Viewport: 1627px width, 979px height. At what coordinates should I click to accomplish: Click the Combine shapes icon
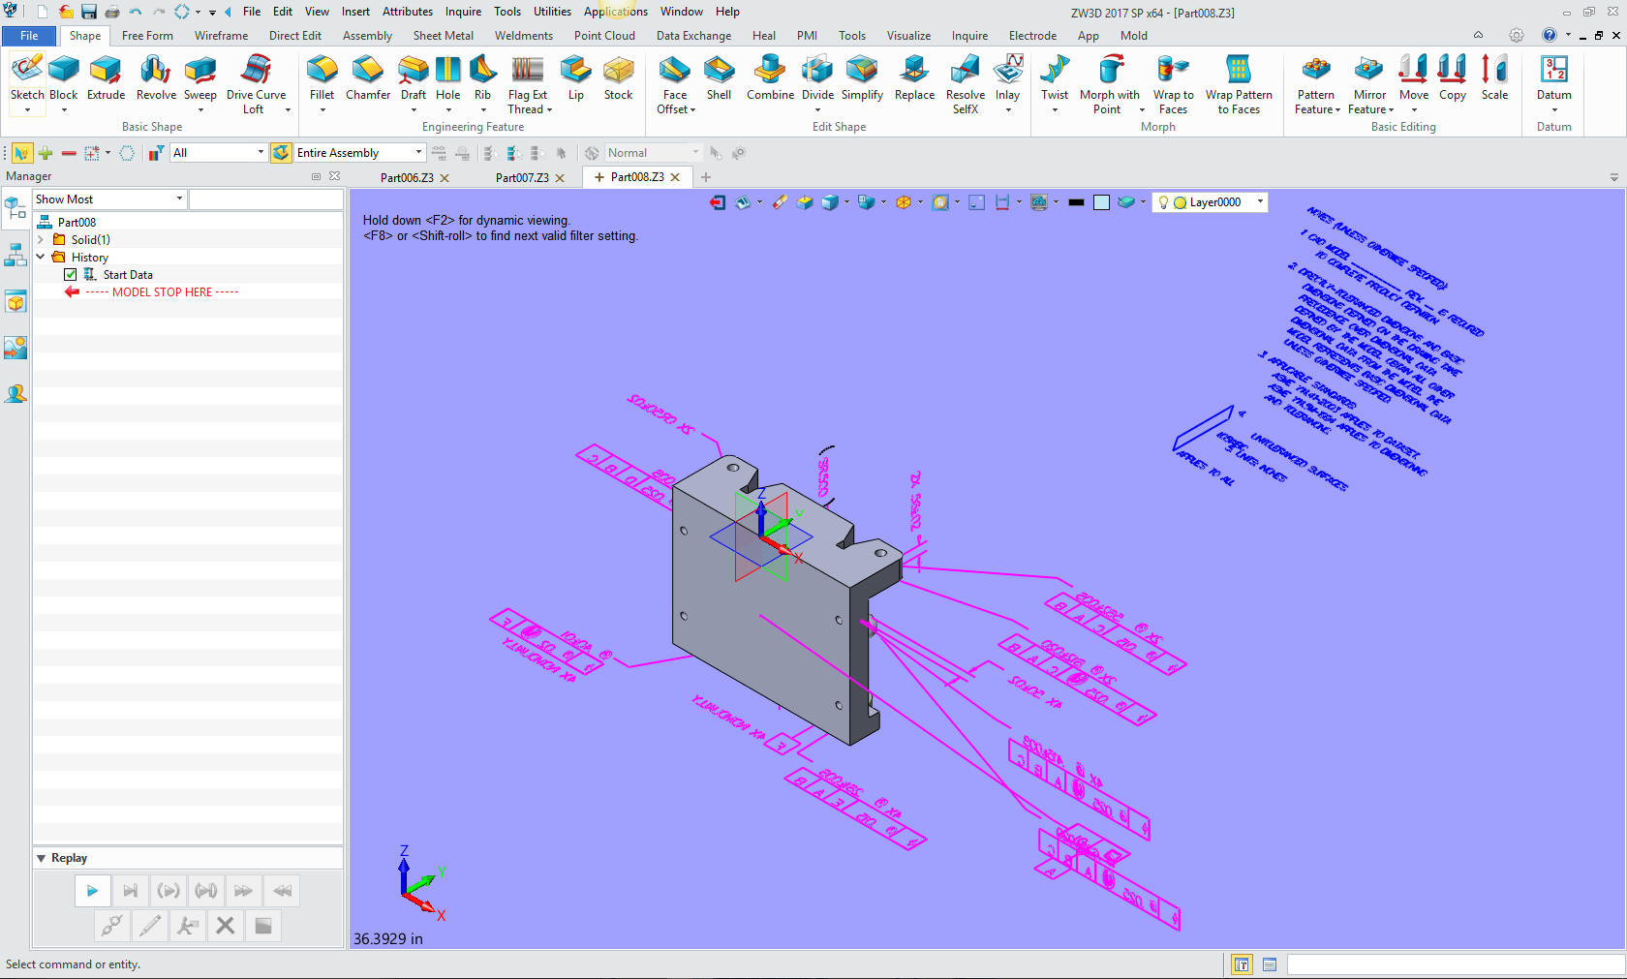(770, 77)
